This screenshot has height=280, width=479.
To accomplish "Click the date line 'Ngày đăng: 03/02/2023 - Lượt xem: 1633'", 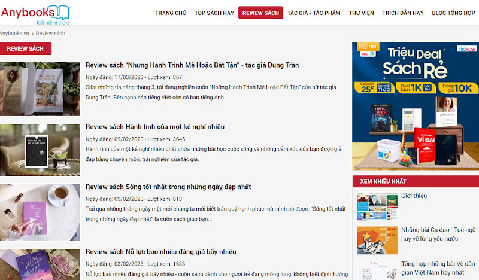I will [135, 264].
